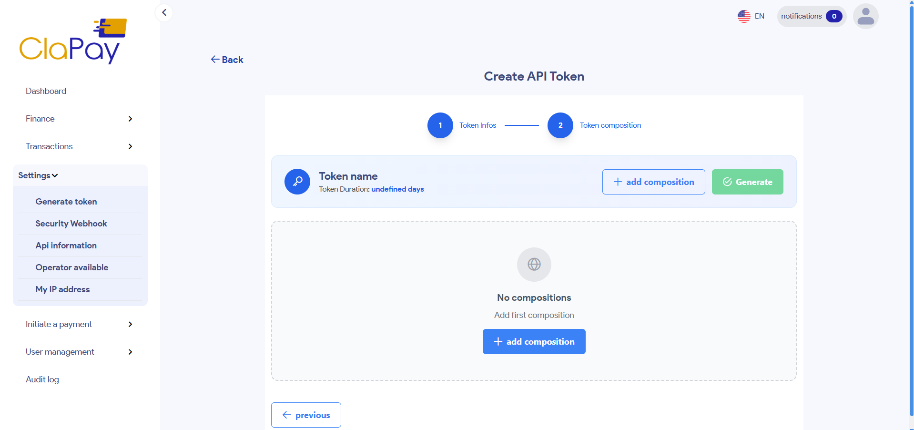Open the Api information page
Image resolution: width=914 pixels, height=430 pixels.
tap(66, 245)
